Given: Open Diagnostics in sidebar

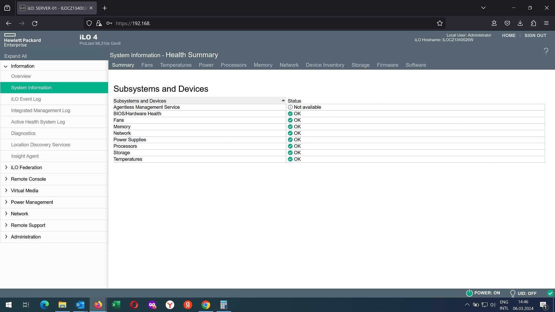Looking at the screenshot, I should coord(54,133).
